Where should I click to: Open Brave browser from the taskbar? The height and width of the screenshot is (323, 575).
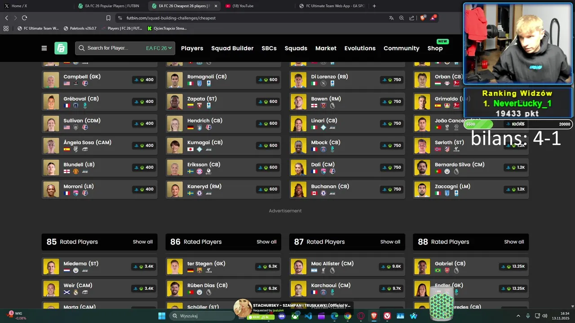374,316
